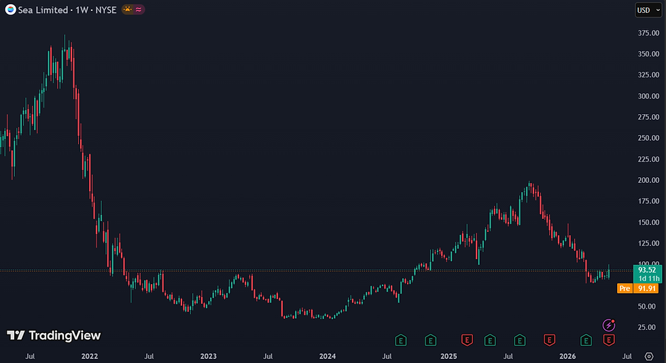The width and height of the screenshot is (666, 363).
Task: Open the red earnings marker just after 2025
Action: (468, 340)
